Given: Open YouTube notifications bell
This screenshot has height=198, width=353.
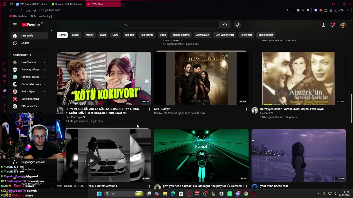Looking at the screenshot, I should pos(332,25).
